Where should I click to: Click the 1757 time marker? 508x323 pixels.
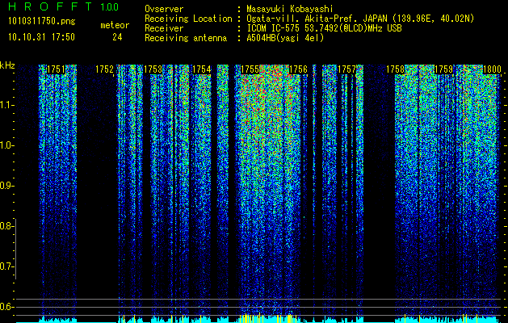346,69
